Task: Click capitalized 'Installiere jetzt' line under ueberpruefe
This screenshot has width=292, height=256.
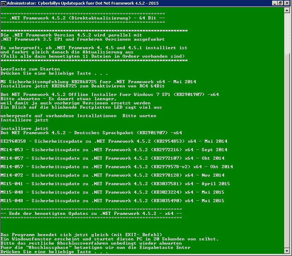Action: click(24, 120)
